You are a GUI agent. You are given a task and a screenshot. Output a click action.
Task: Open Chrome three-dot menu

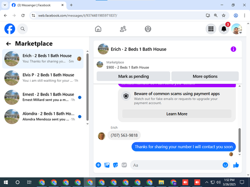(x=244, y=15)
